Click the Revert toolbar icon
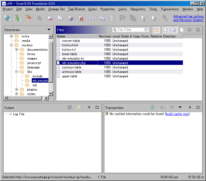This screenshot has width=206, height=181. pos(71,18)
